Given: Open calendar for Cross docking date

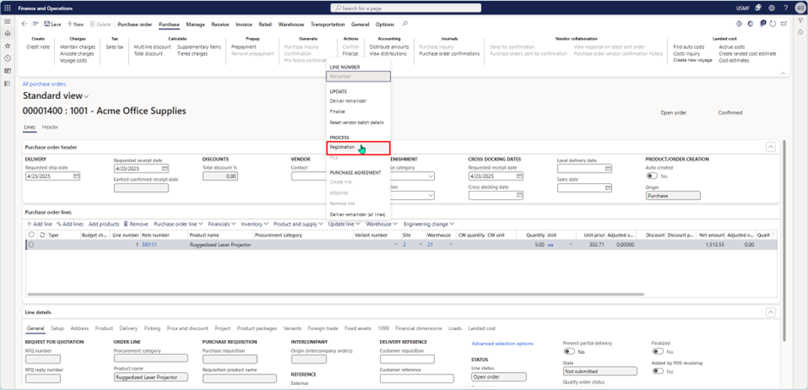Looking at the screenshot, I should coord(519,195).
